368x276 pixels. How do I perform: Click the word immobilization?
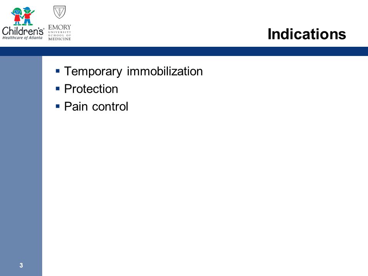coord(165,71)
